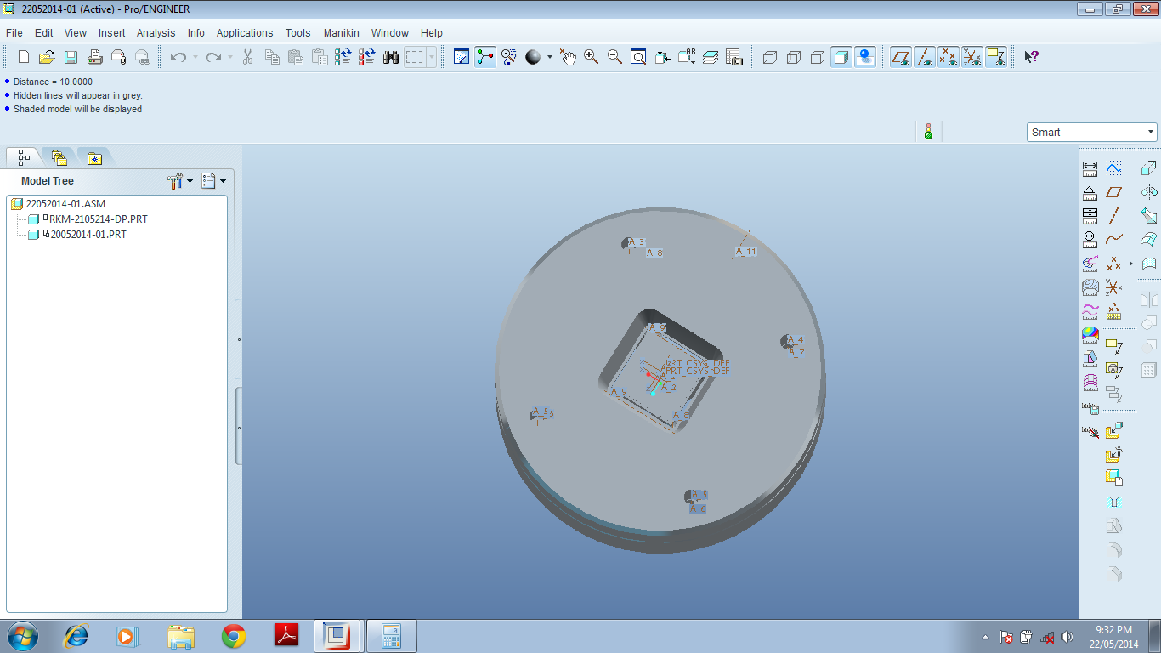Viewport: 1161px width, 653px height.
Task: Toggle Spin Center display
Action: point(485,57)
